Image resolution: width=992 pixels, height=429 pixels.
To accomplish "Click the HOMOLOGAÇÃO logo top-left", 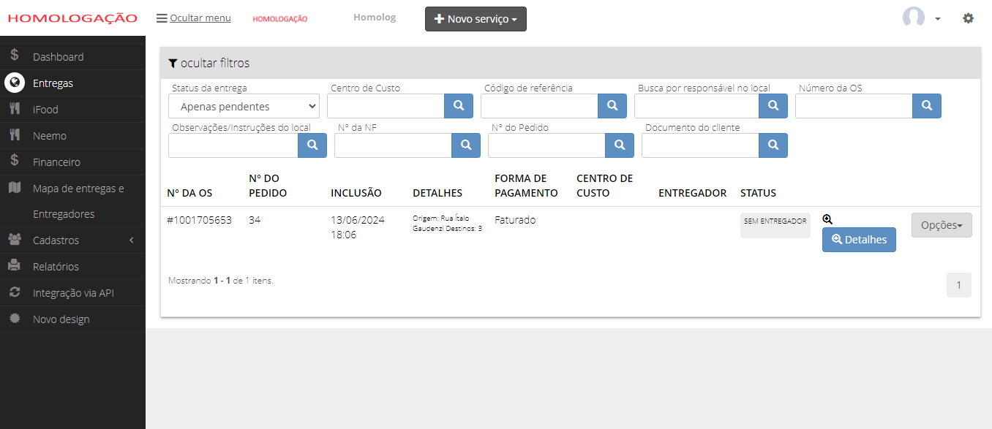I will [x=72, y=18].
